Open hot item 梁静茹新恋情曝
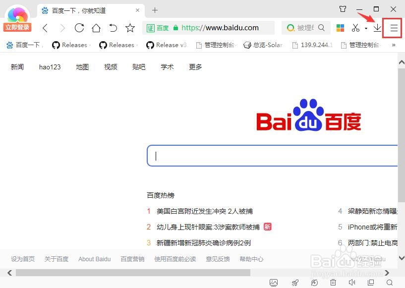This screenshot has width=405, height=288. 372,211
